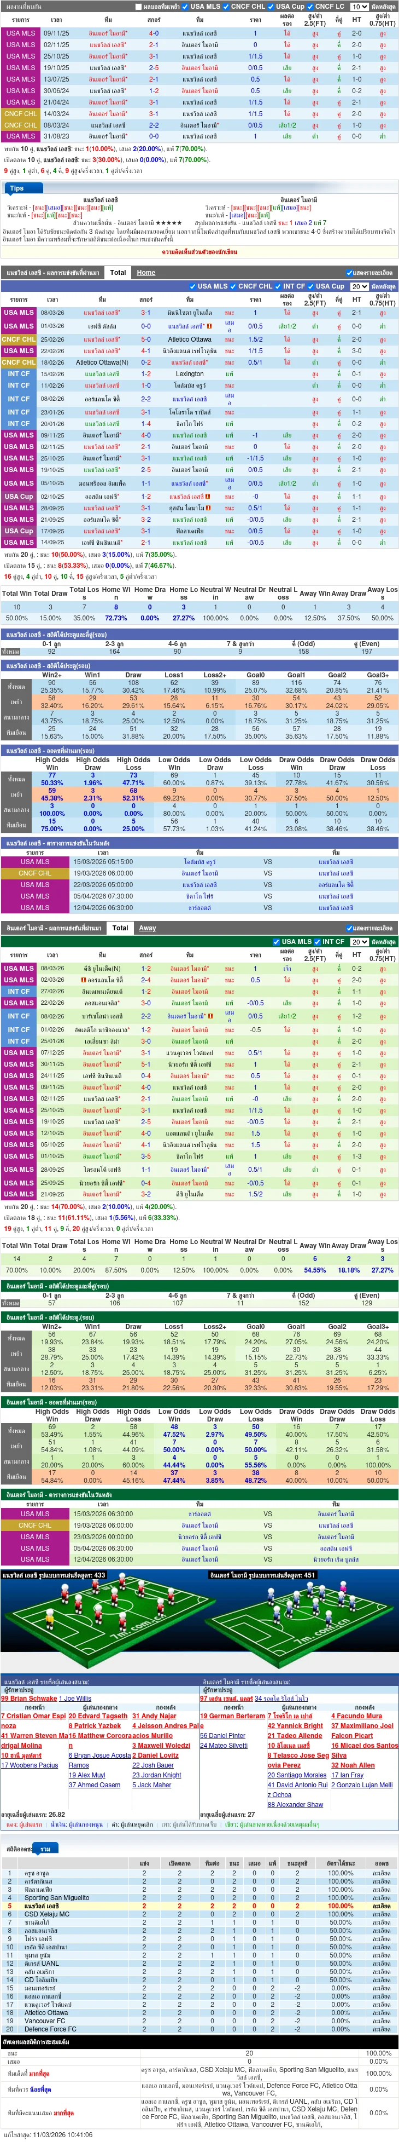The width and height of the screenshot is (399, 2147).
Task: Click opponent Lexington in แนชวิลล์ เอสซี results
Action: [x=190, y=373]
